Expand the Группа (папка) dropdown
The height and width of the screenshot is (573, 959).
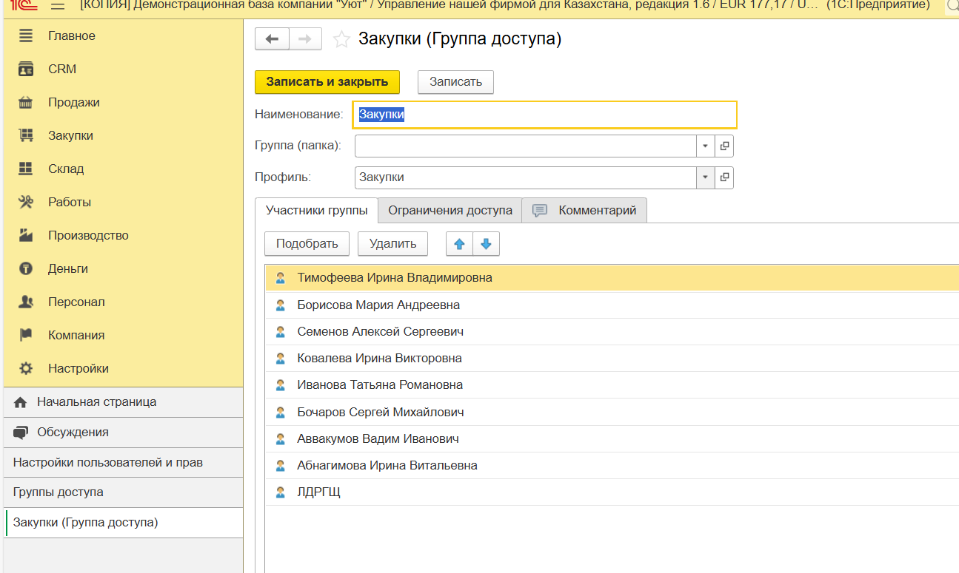705,146
